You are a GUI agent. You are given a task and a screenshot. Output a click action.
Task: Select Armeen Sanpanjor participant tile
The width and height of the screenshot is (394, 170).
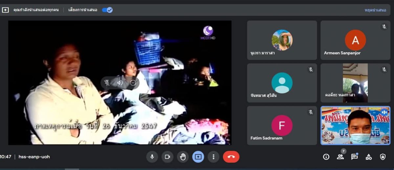355,40
